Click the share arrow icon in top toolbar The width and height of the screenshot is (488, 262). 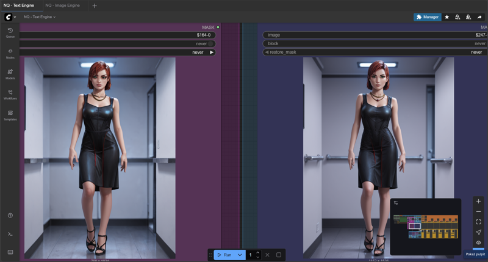(x=479, y=17)
